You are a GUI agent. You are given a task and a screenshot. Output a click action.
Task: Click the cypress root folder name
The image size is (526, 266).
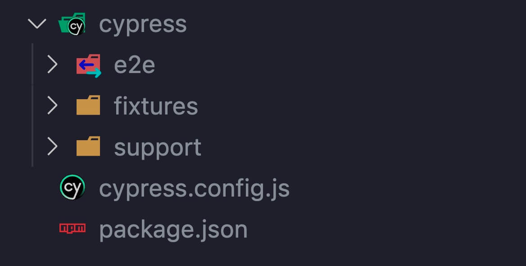(x=143, y=23)
